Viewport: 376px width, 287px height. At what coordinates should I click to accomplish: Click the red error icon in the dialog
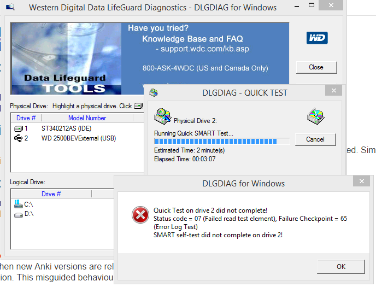(140, 215)
